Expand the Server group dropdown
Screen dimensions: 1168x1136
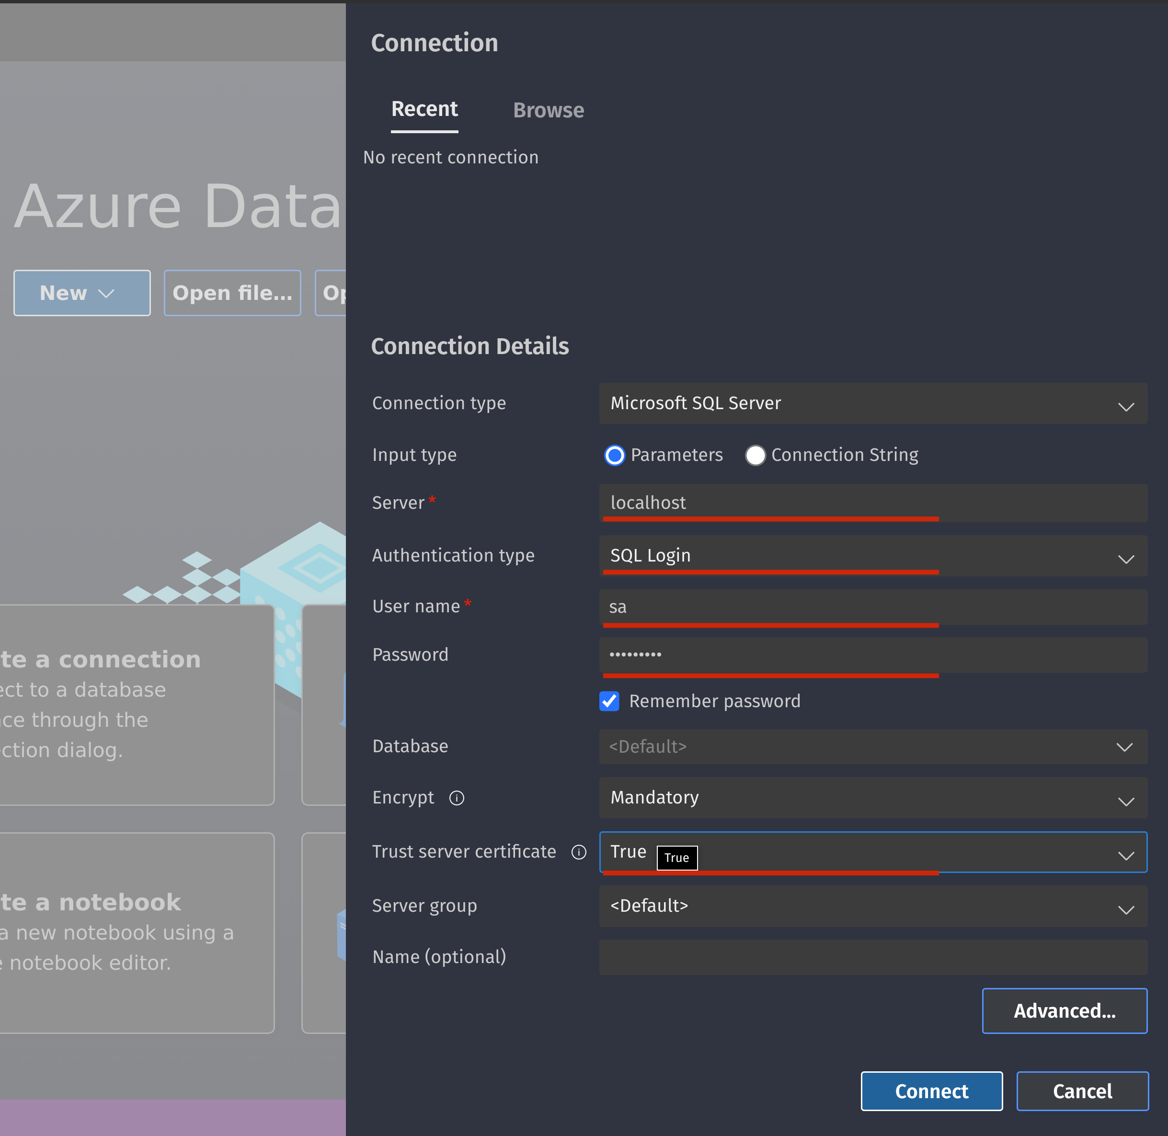coord(873,906)
